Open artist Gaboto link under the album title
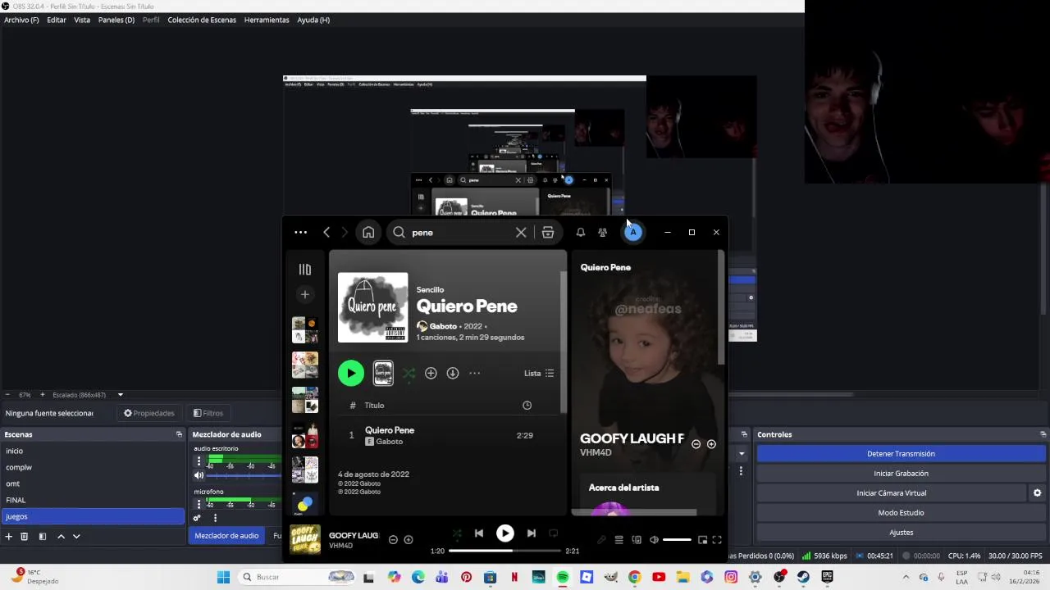The width and height of the screenshot is (1050, 590). point(443,326)
